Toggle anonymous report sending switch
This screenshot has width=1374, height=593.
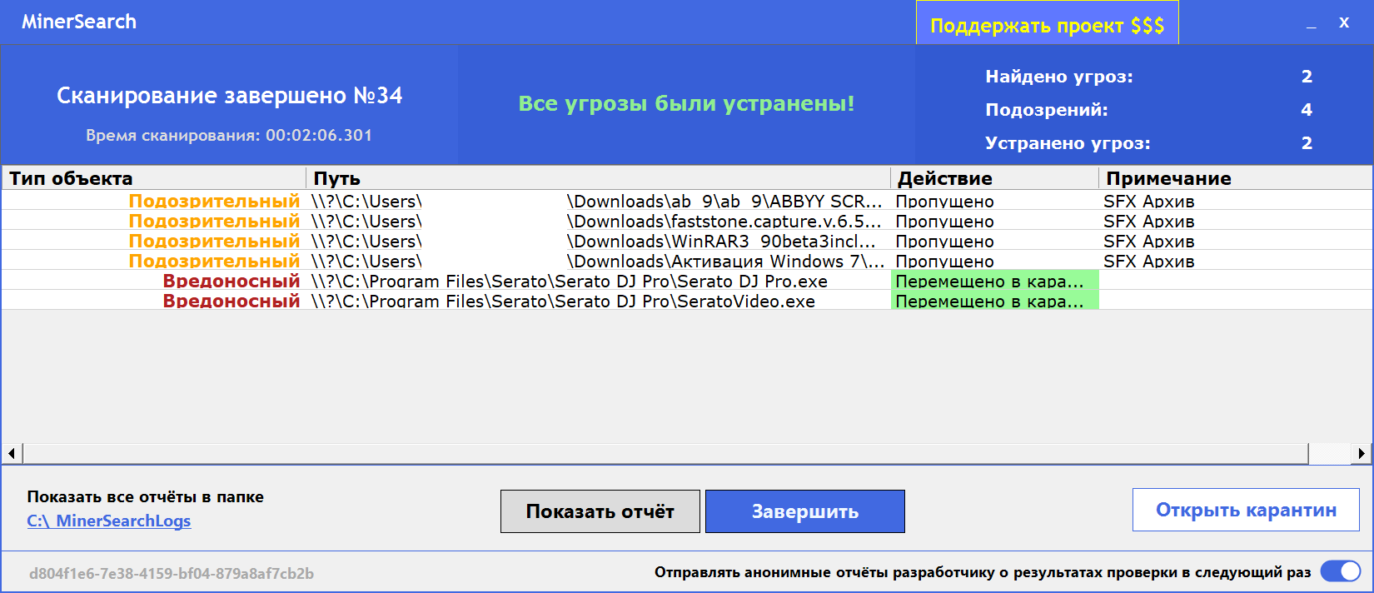tap(1340, 571)
